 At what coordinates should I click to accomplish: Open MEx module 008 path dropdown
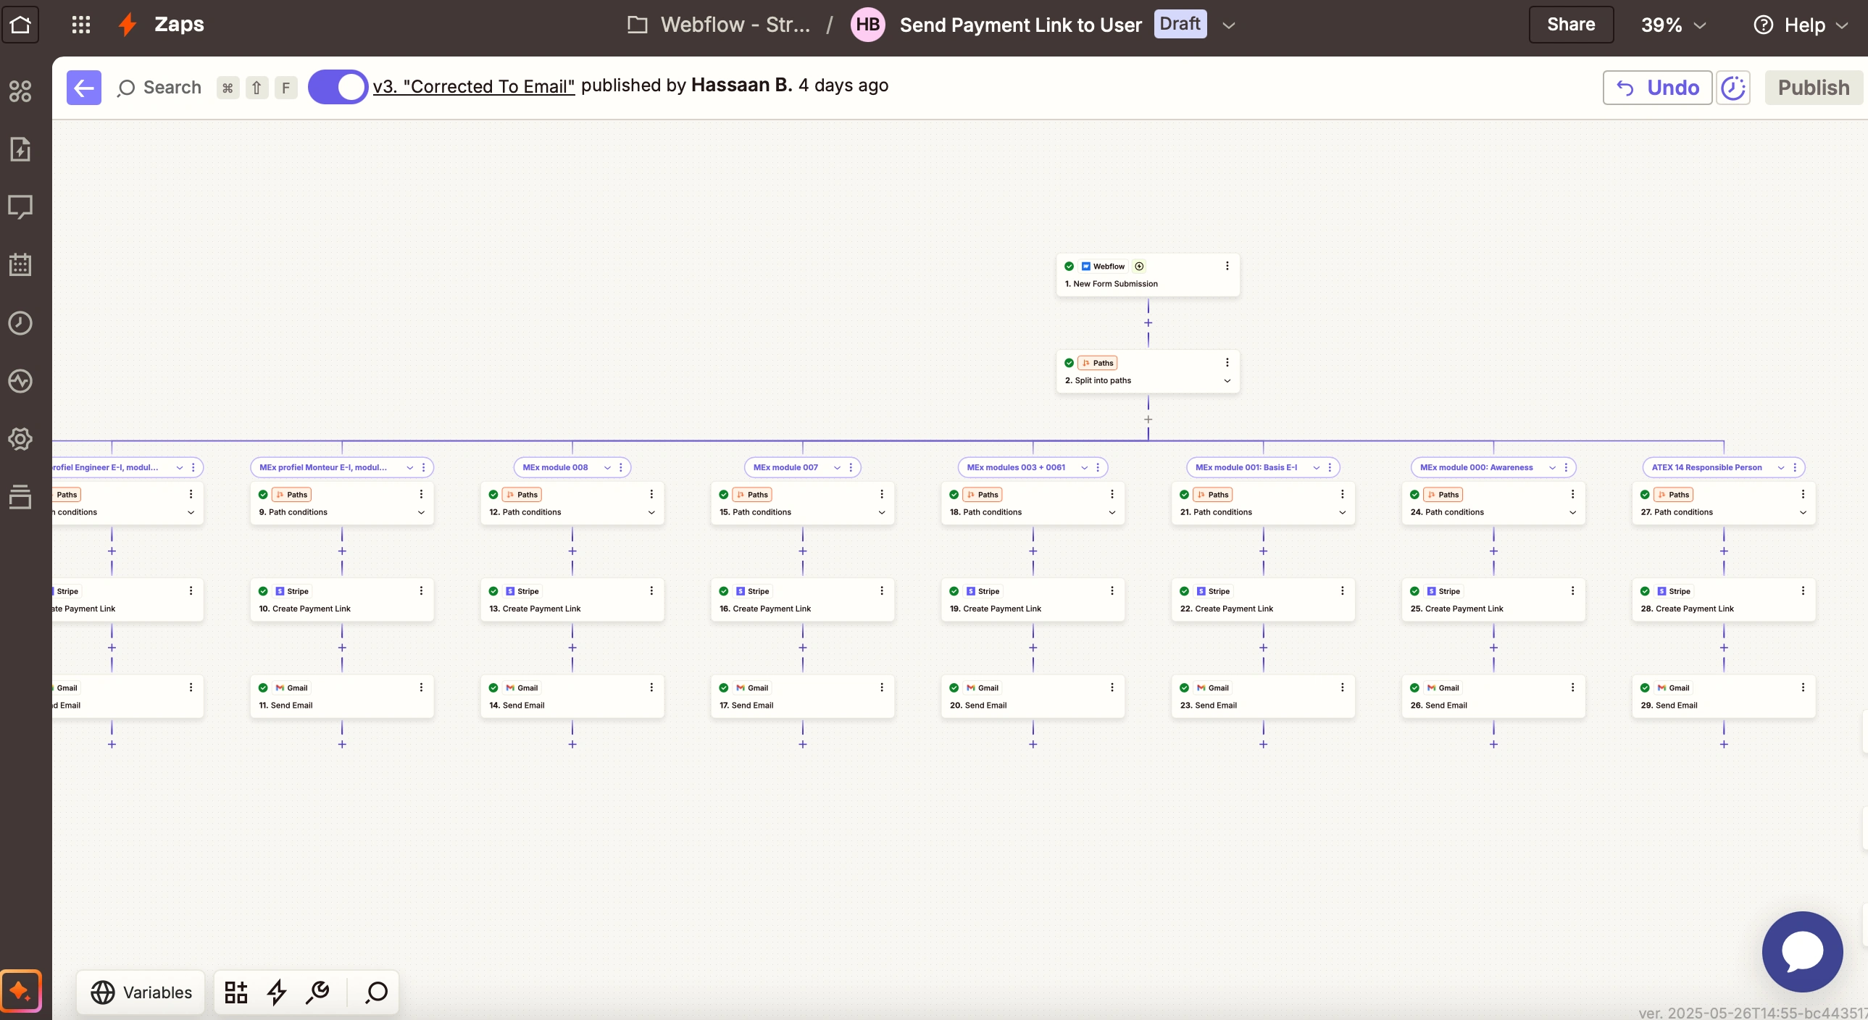[607, 467]
